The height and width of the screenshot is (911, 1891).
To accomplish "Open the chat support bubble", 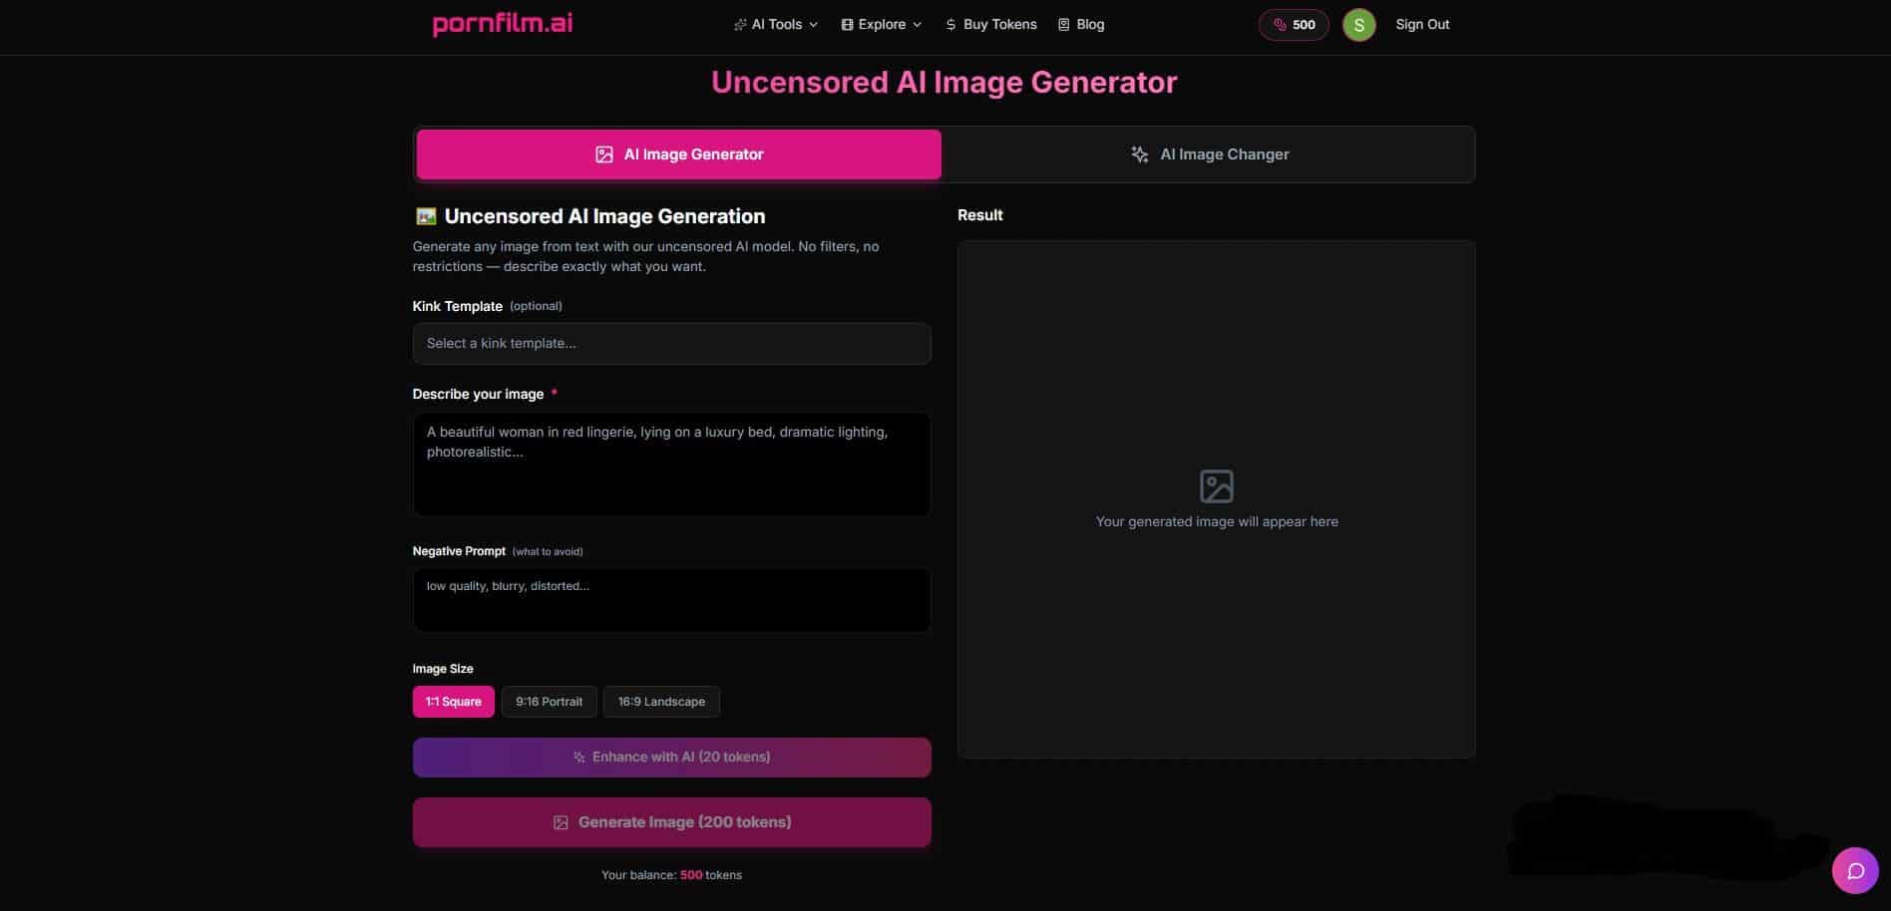I will point(1855,871).
